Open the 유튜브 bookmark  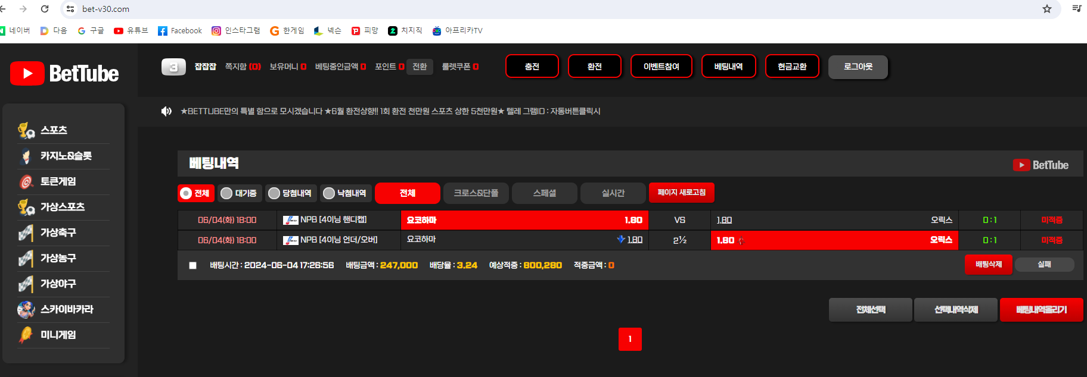(x=131, y=31)
